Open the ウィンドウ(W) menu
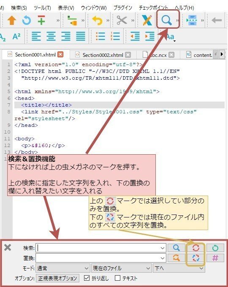Viewport: 228px width, 287px height. [94, 8]
